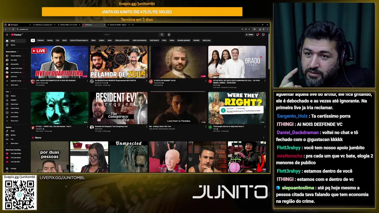Select the Anime filter chip
Viewport: 379px width, 213px height.
172,40
